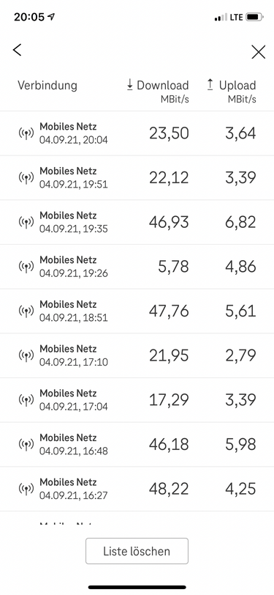The image size is (274, 595).
Task: Select the Verbindung column header
Action: (47, 86)
